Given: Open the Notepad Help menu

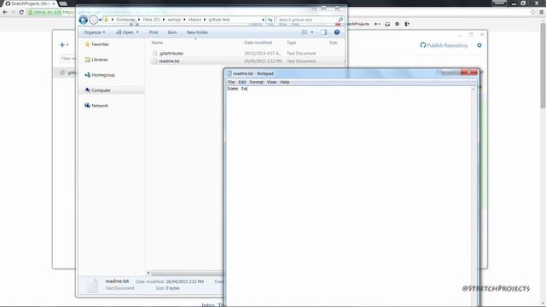Looking at the screenshot, I should [285, 82].
